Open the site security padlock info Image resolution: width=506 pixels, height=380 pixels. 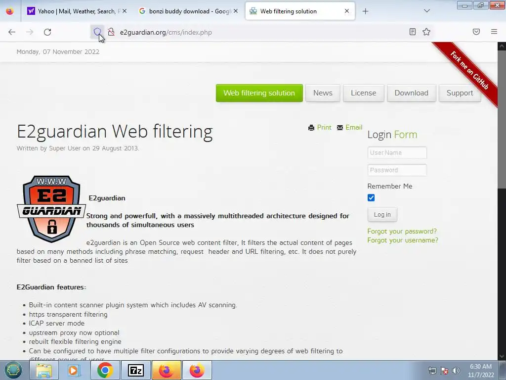tap(111, 32)
